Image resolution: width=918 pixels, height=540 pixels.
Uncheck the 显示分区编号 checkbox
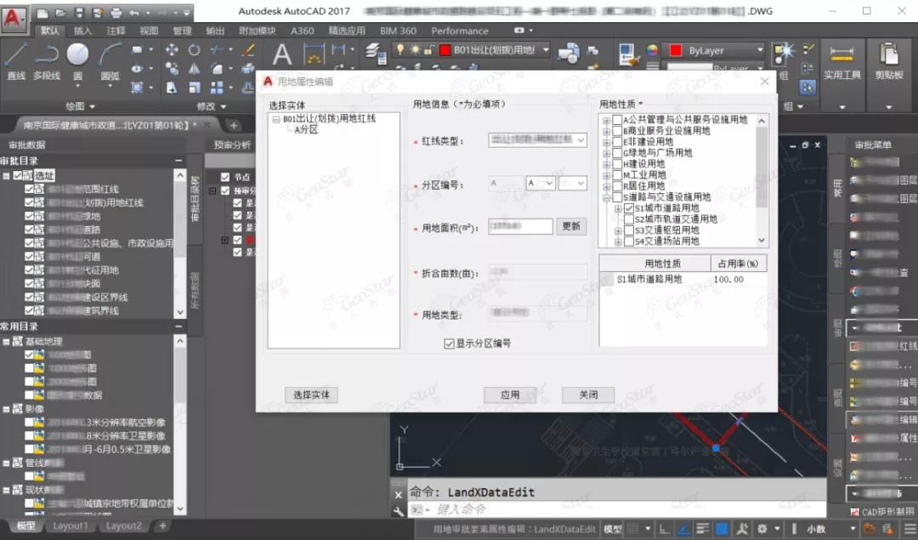coord(450,344)
